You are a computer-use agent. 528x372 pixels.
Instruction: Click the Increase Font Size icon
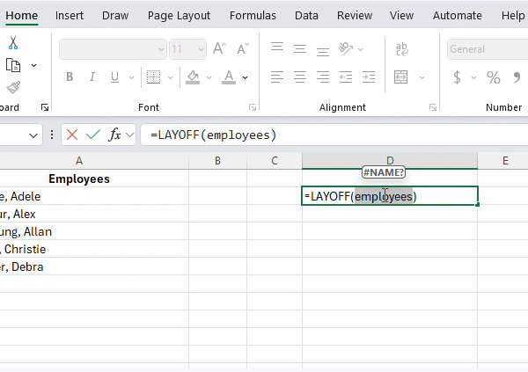tap(219, 49)
